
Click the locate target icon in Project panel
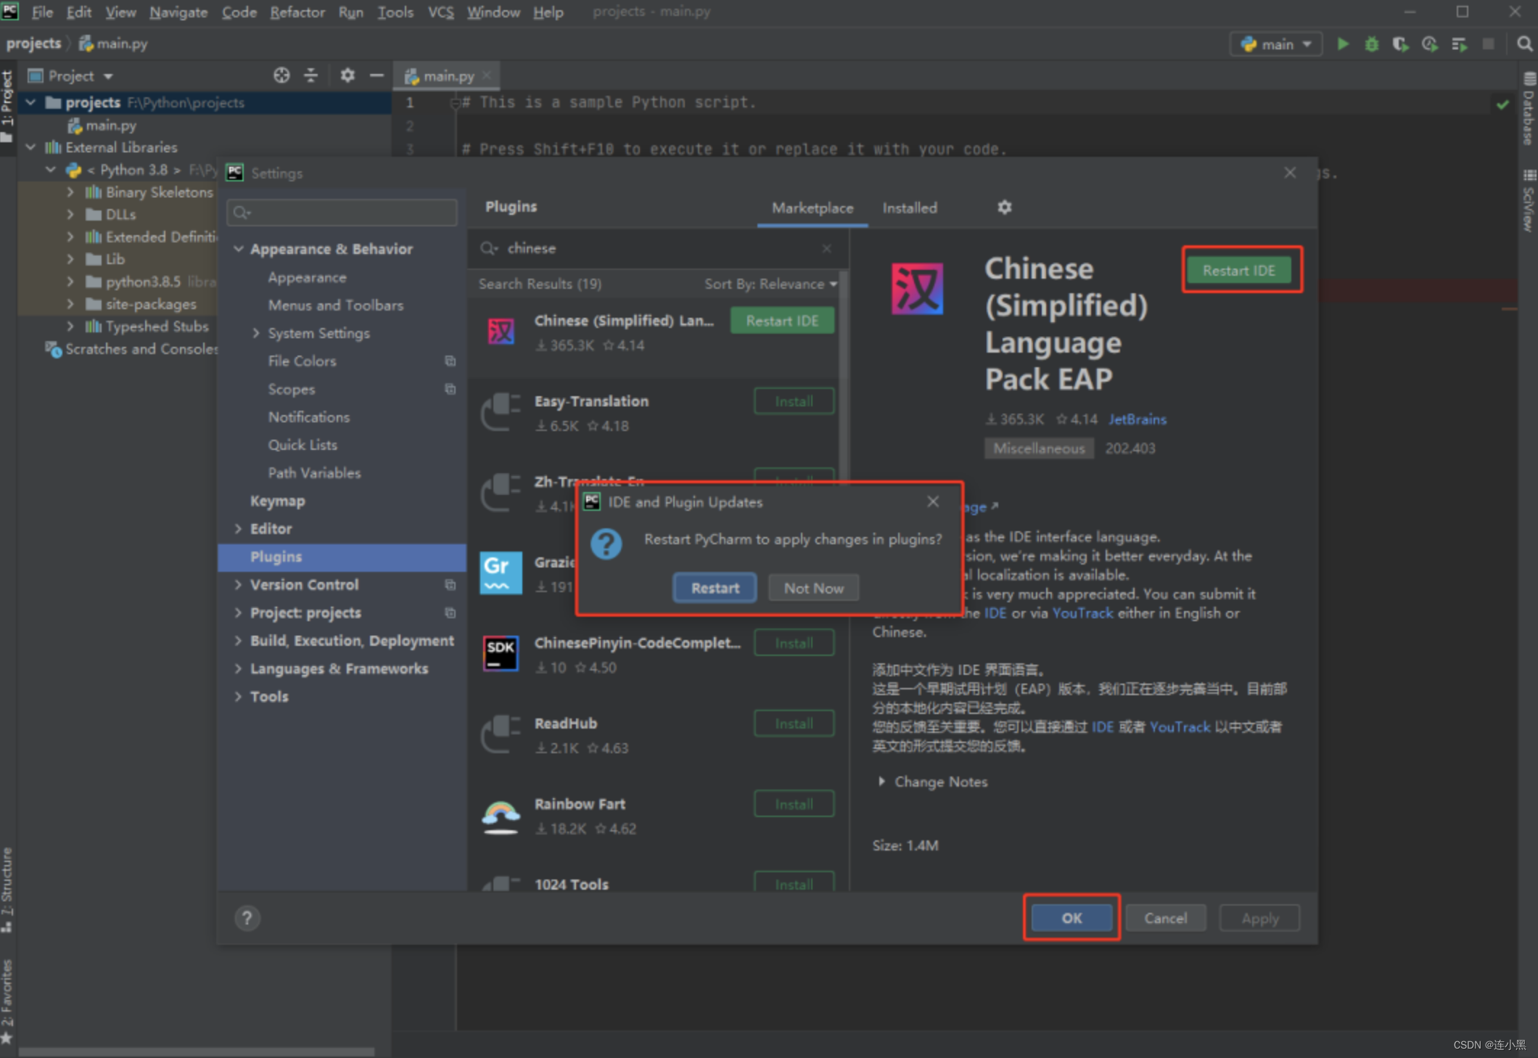point(281,75)
